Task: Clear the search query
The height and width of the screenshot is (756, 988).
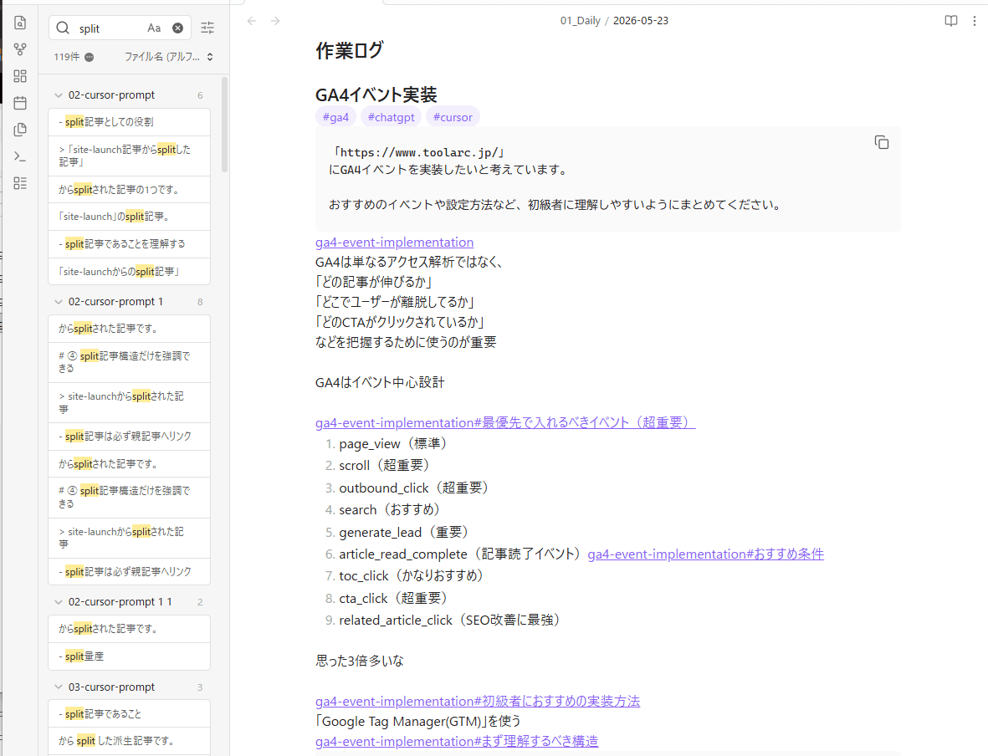Action: click(177, 28)
